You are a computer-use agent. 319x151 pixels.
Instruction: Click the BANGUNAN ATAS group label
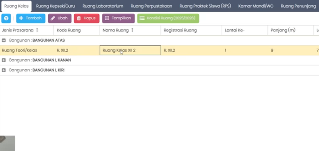[x=37, y=40]
